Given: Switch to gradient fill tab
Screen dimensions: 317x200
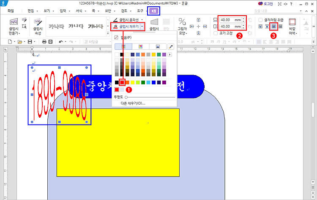Looking at the screenshot, I should 158,46.
